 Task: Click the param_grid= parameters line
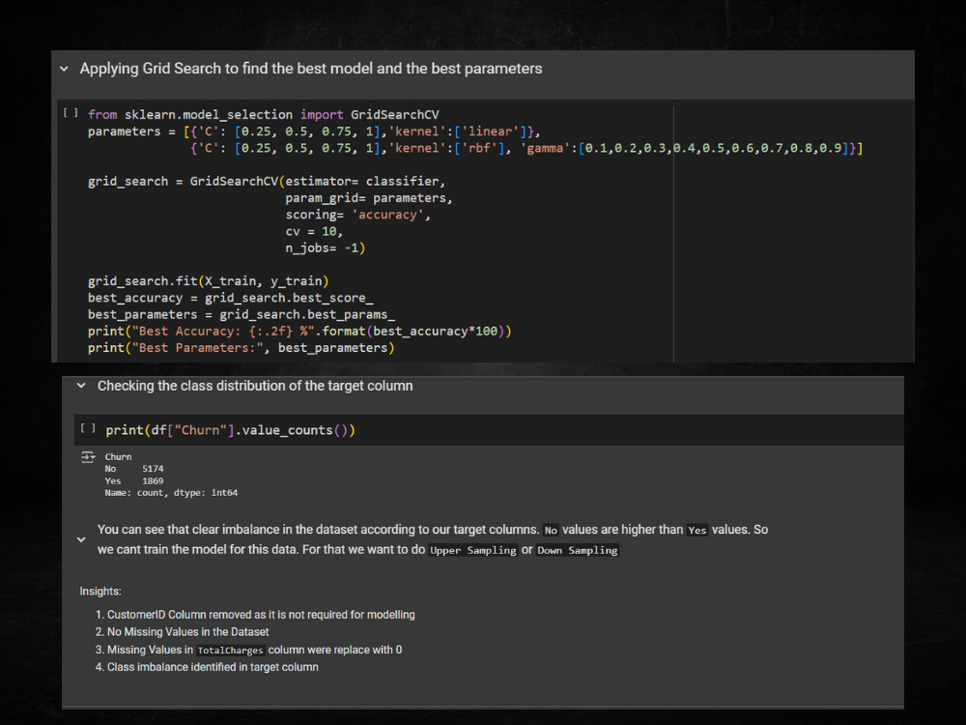pos(368,198)
